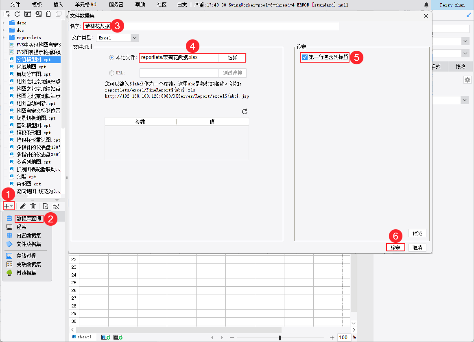474x342 pixels.
Task: Click the zoom in plus icon
Action: pyautogui.click(x=332, y=338)
